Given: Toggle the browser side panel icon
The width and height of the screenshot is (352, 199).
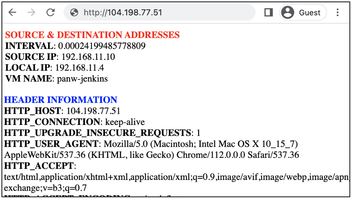Looking at the screenshot, I should tap(268, 13).
